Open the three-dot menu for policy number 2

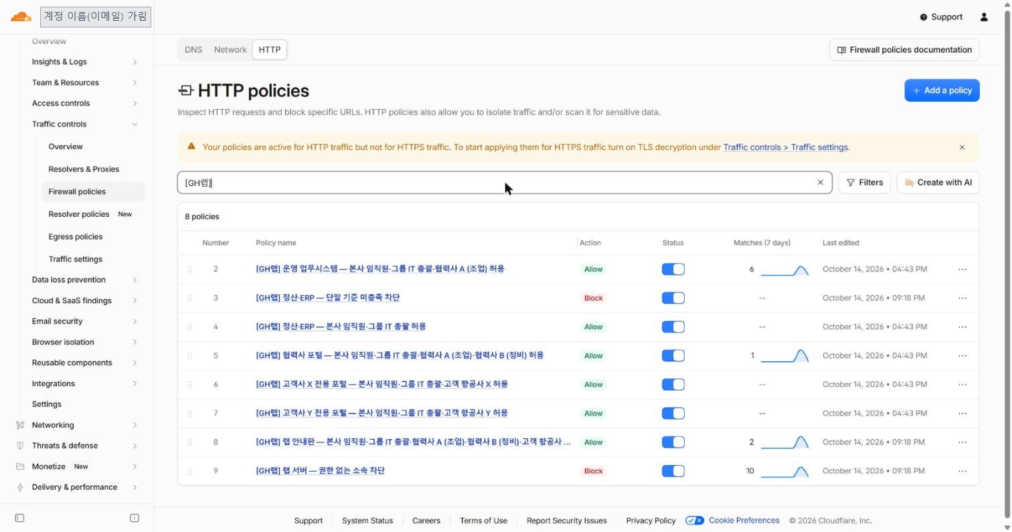[x=962, y=269]
